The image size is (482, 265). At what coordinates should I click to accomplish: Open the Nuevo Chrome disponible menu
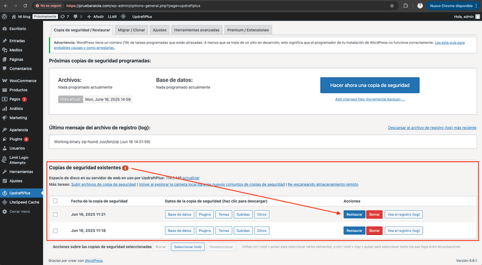[x=453, y=5]
